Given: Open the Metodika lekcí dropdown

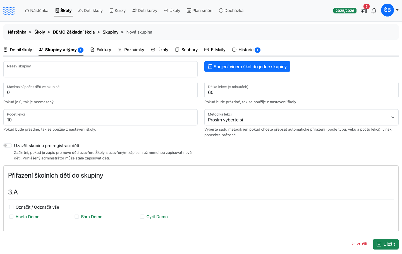Looking at the screenshot, I should (301, 117).
